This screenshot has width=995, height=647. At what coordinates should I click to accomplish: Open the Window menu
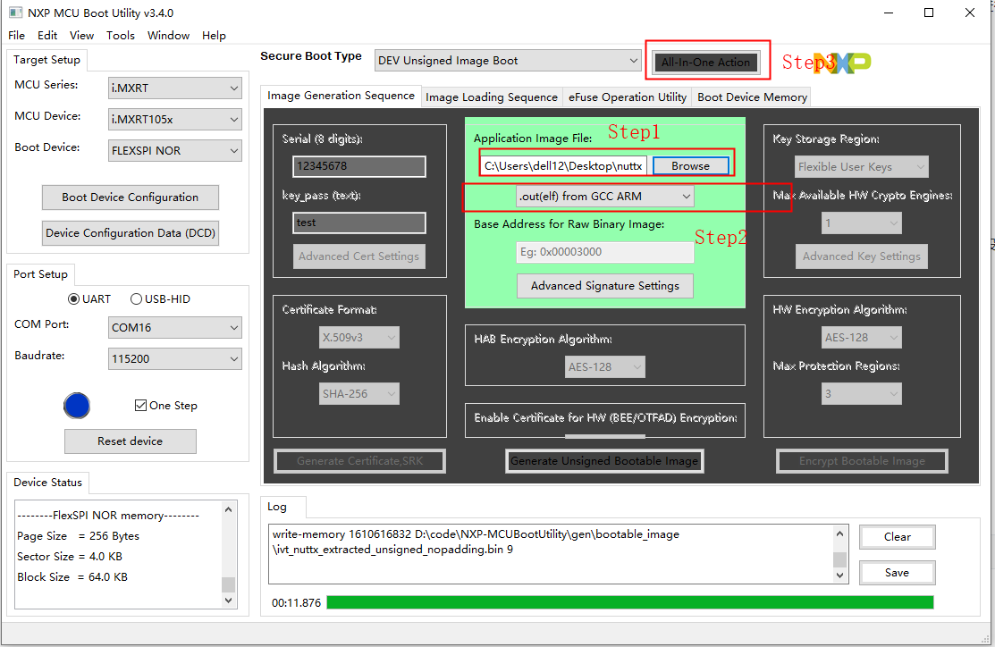(x=168, y=36)
